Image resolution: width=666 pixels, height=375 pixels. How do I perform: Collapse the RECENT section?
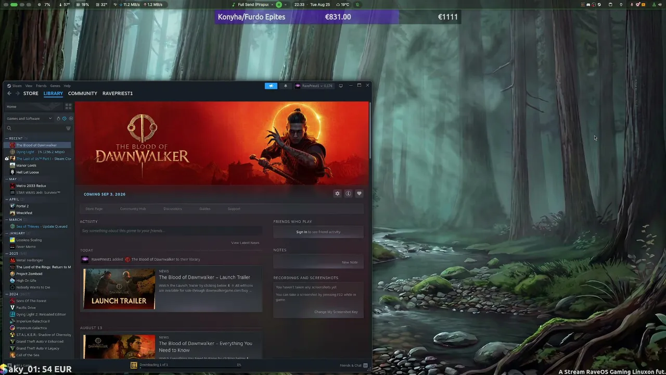[x=16, y=139]
